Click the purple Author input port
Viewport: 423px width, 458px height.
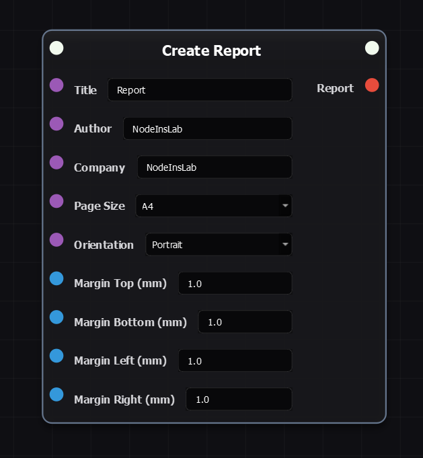[56, 124]
